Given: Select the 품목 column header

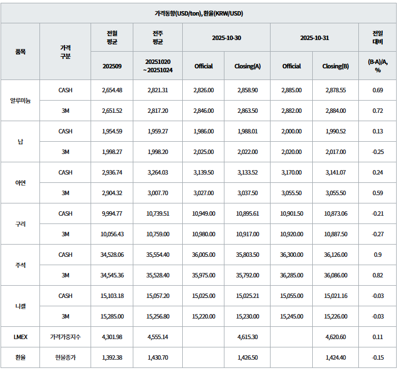Looking at the screenshot, I should pos(21,51).
